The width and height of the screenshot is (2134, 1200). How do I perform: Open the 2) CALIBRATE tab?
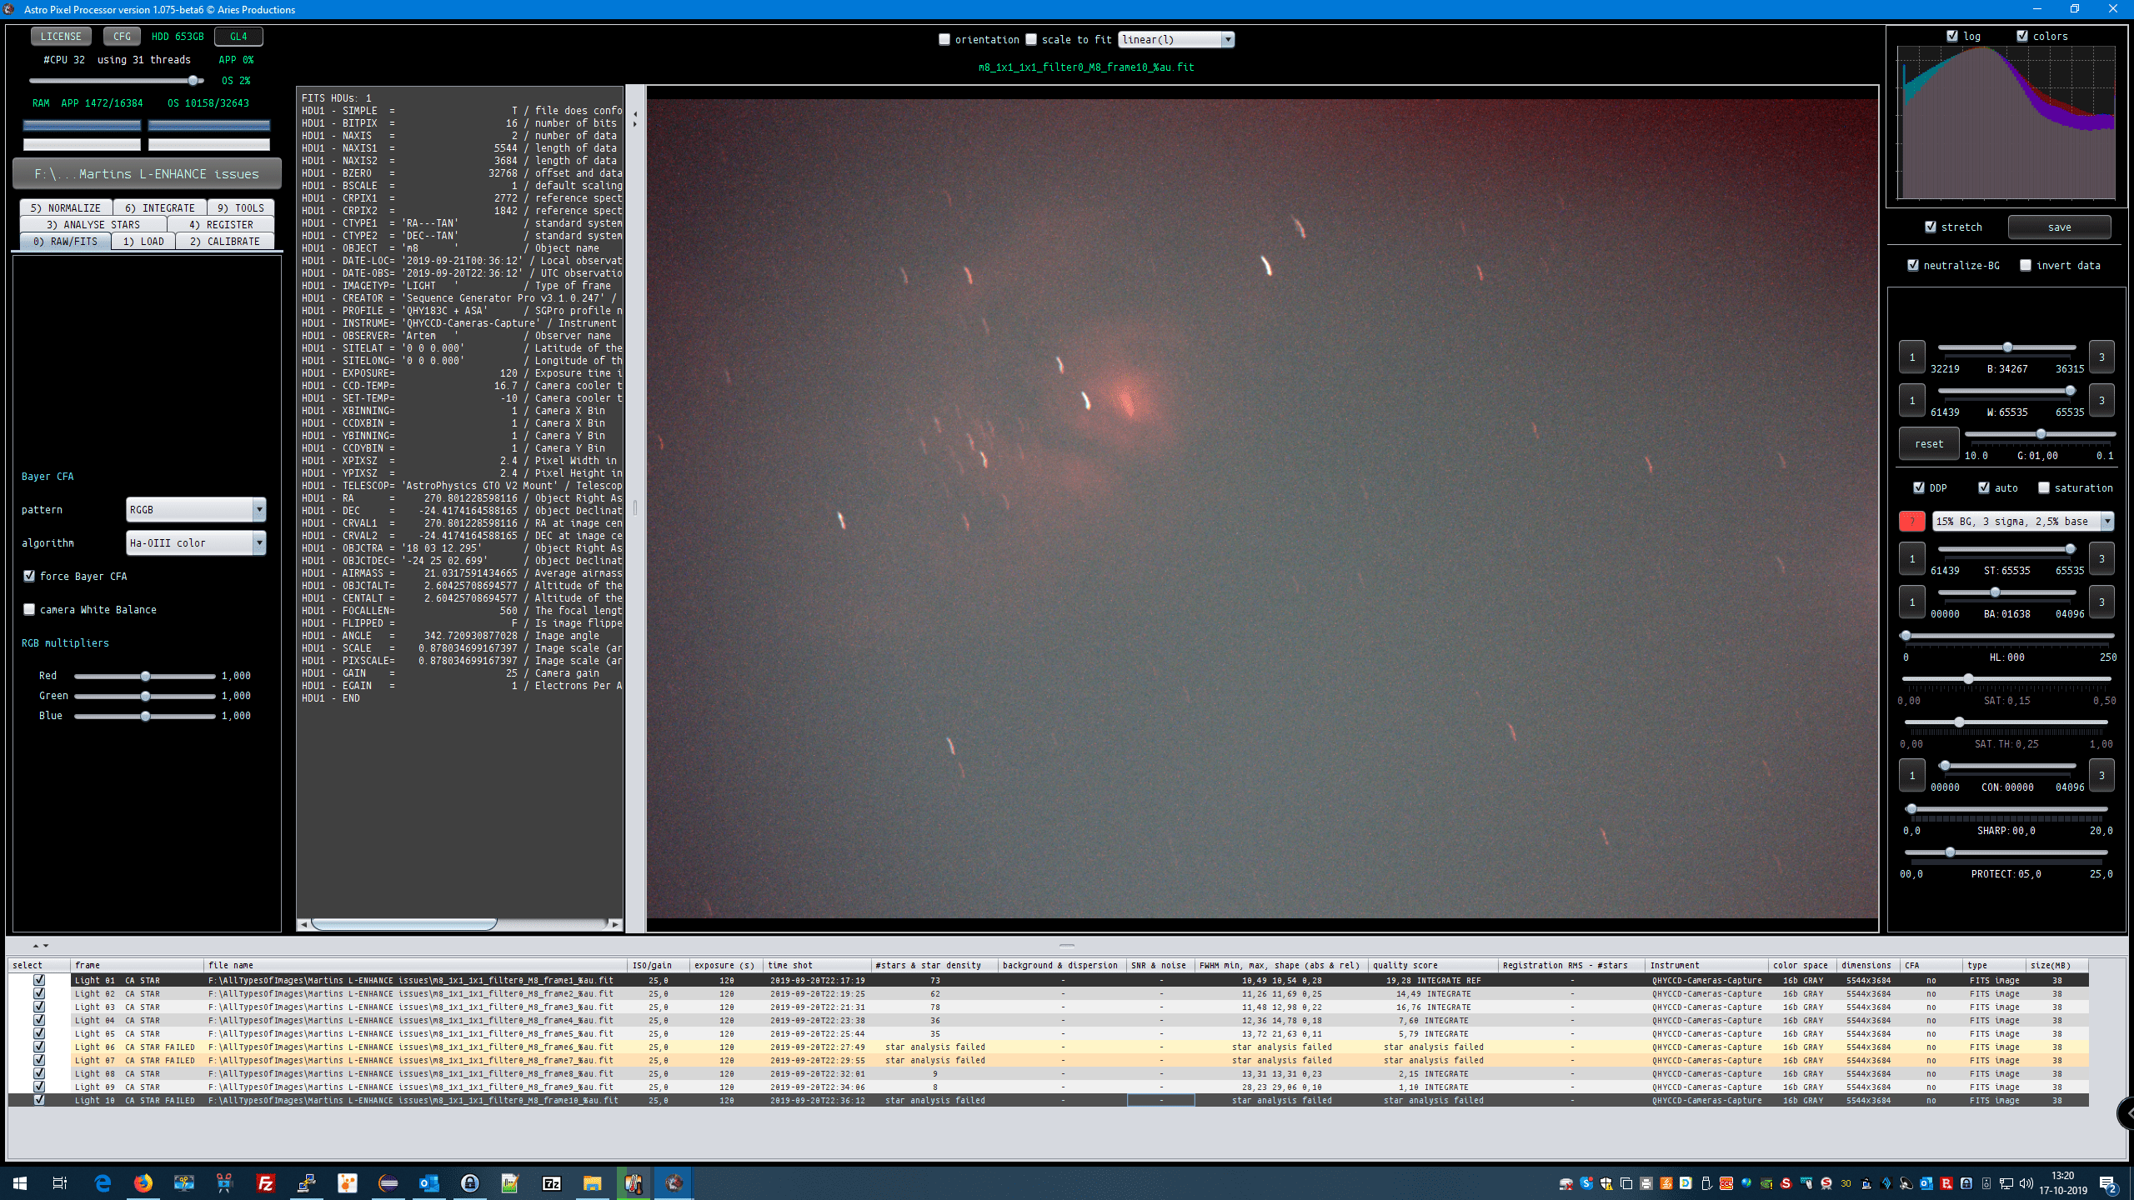coord(224,242)
